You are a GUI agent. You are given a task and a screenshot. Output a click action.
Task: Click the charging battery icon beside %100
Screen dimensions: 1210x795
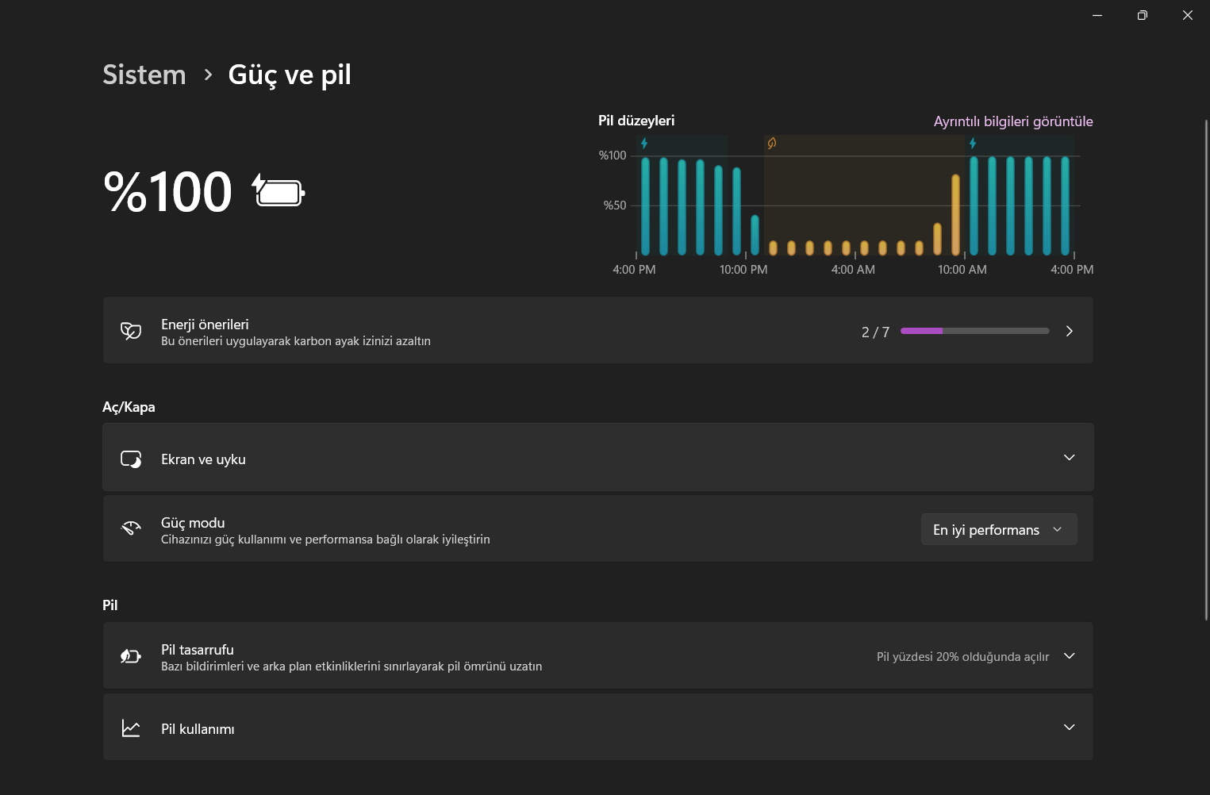(x=278, y=191)
